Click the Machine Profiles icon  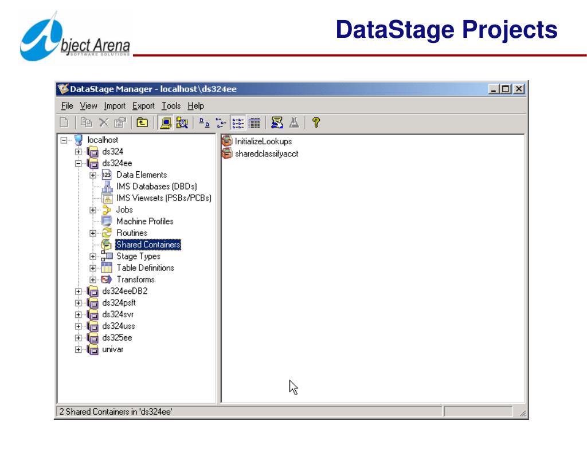coord(107,222)
